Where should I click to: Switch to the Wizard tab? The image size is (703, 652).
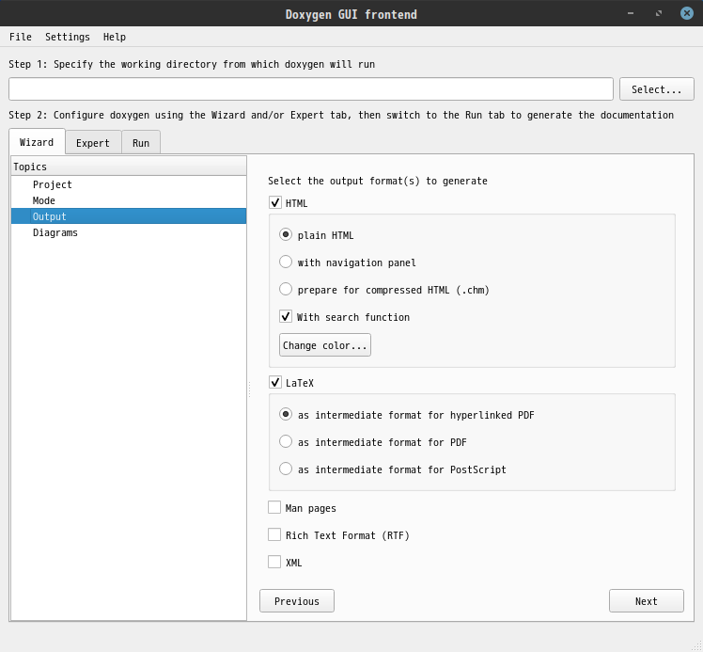pos(37,142)
